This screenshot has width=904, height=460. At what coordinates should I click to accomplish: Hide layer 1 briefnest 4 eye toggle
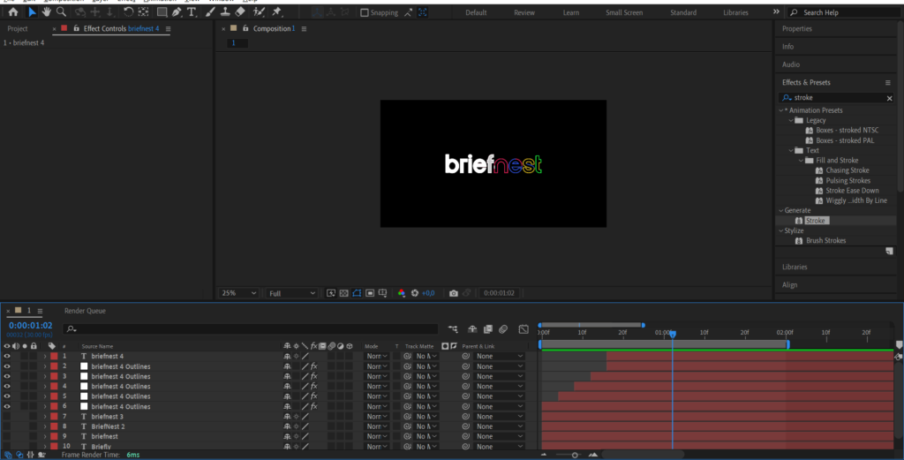(x=7, y=356)
